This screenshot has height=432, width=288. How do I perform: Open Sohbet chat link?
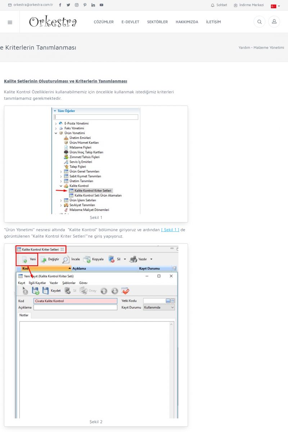pos(219,5)
